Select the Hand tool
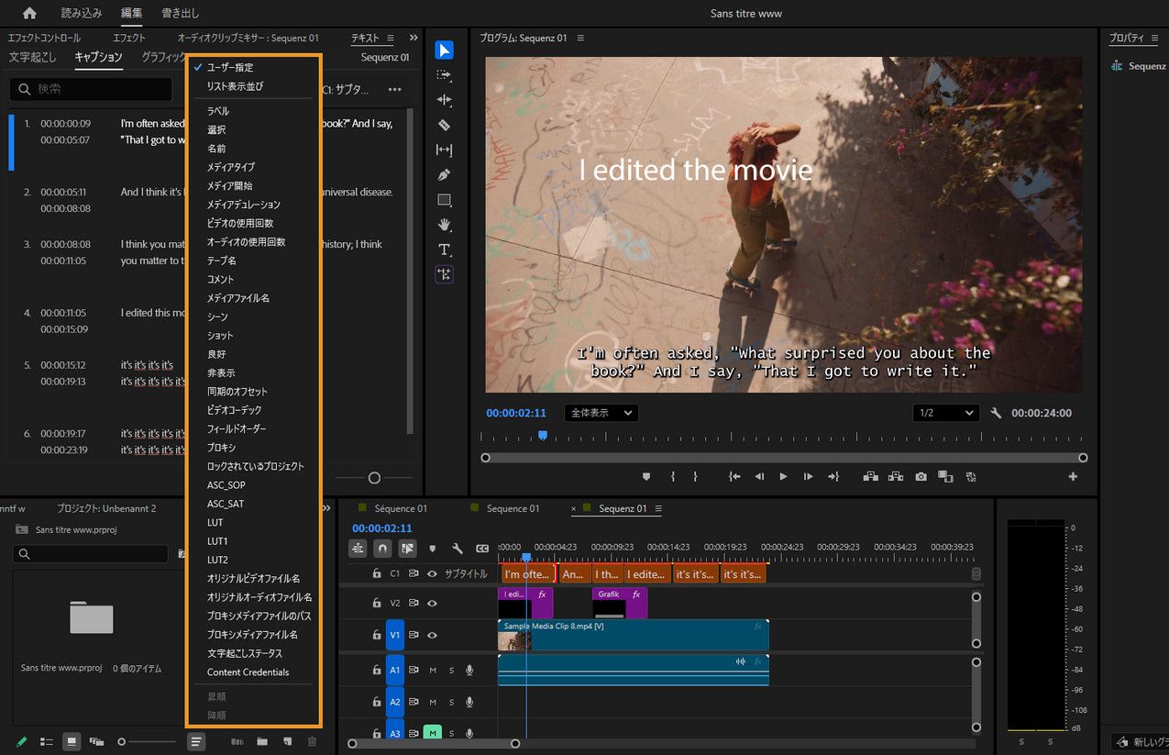The height and width of the screenshot is (755, 1169). click(x=444, y=225)
